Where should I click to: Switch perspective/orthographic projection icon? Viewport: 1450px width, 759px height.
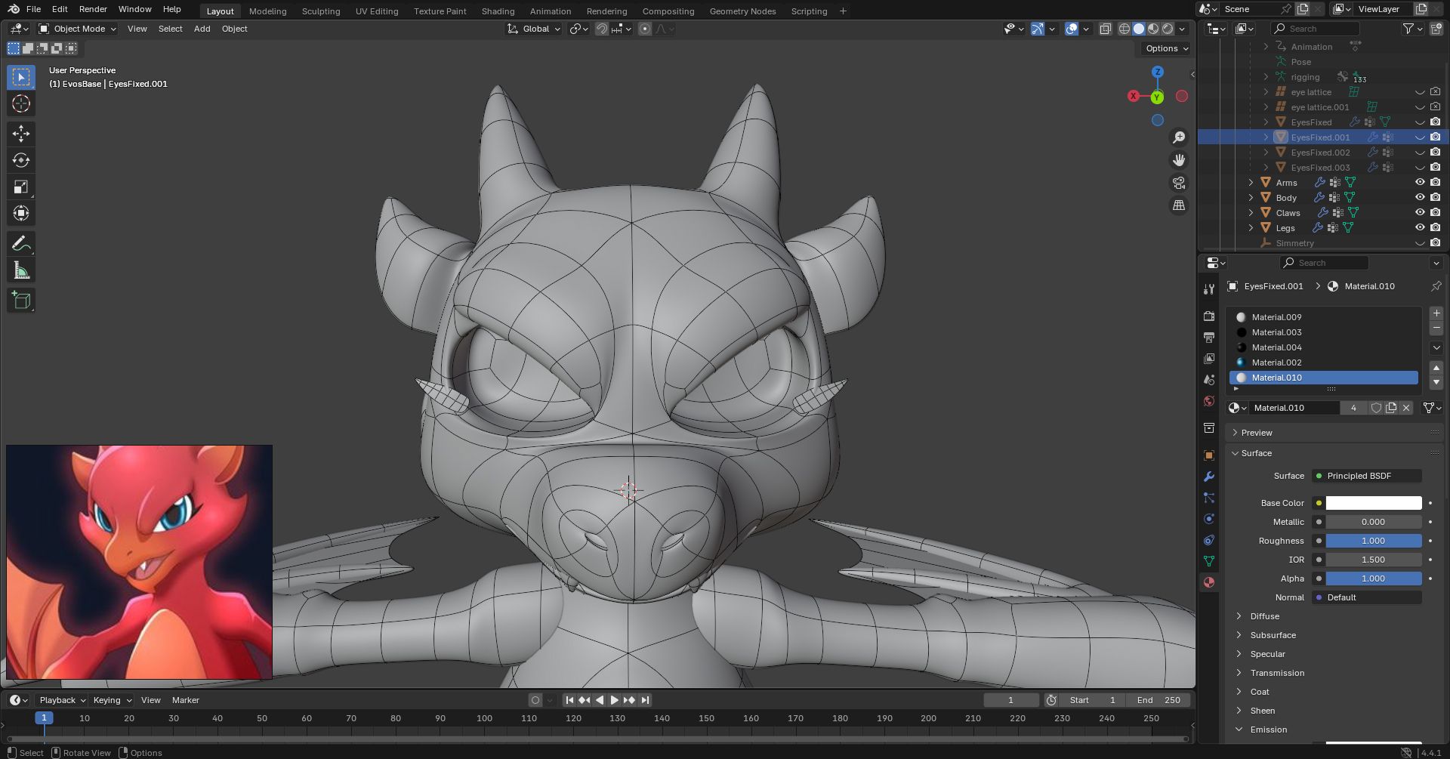pos(1178,205)
